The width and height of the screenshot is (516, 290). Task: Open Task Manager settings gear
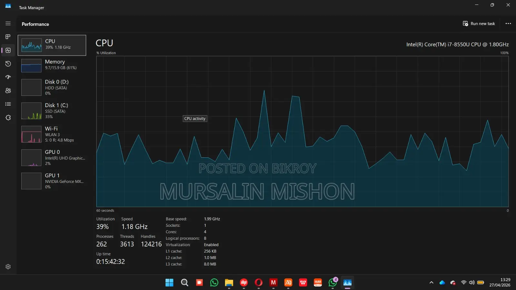8,267
